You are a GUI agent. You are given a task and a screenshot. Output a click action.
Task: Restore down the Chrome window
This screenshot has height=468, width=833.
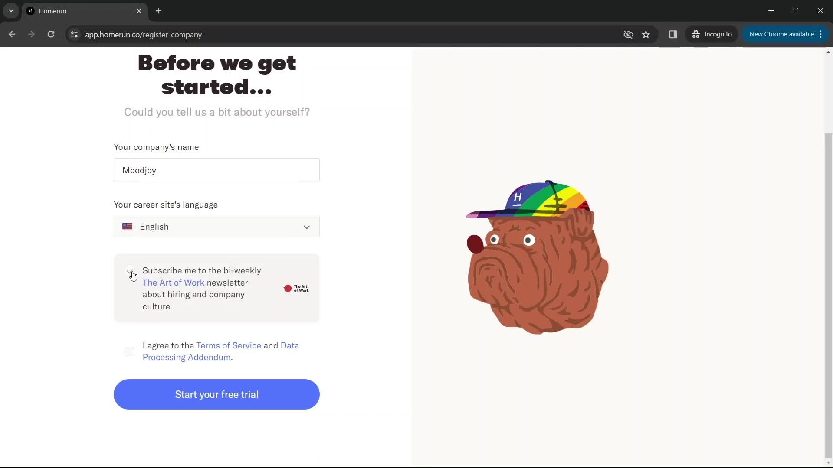pyautogui.click(x=795, y=11)
